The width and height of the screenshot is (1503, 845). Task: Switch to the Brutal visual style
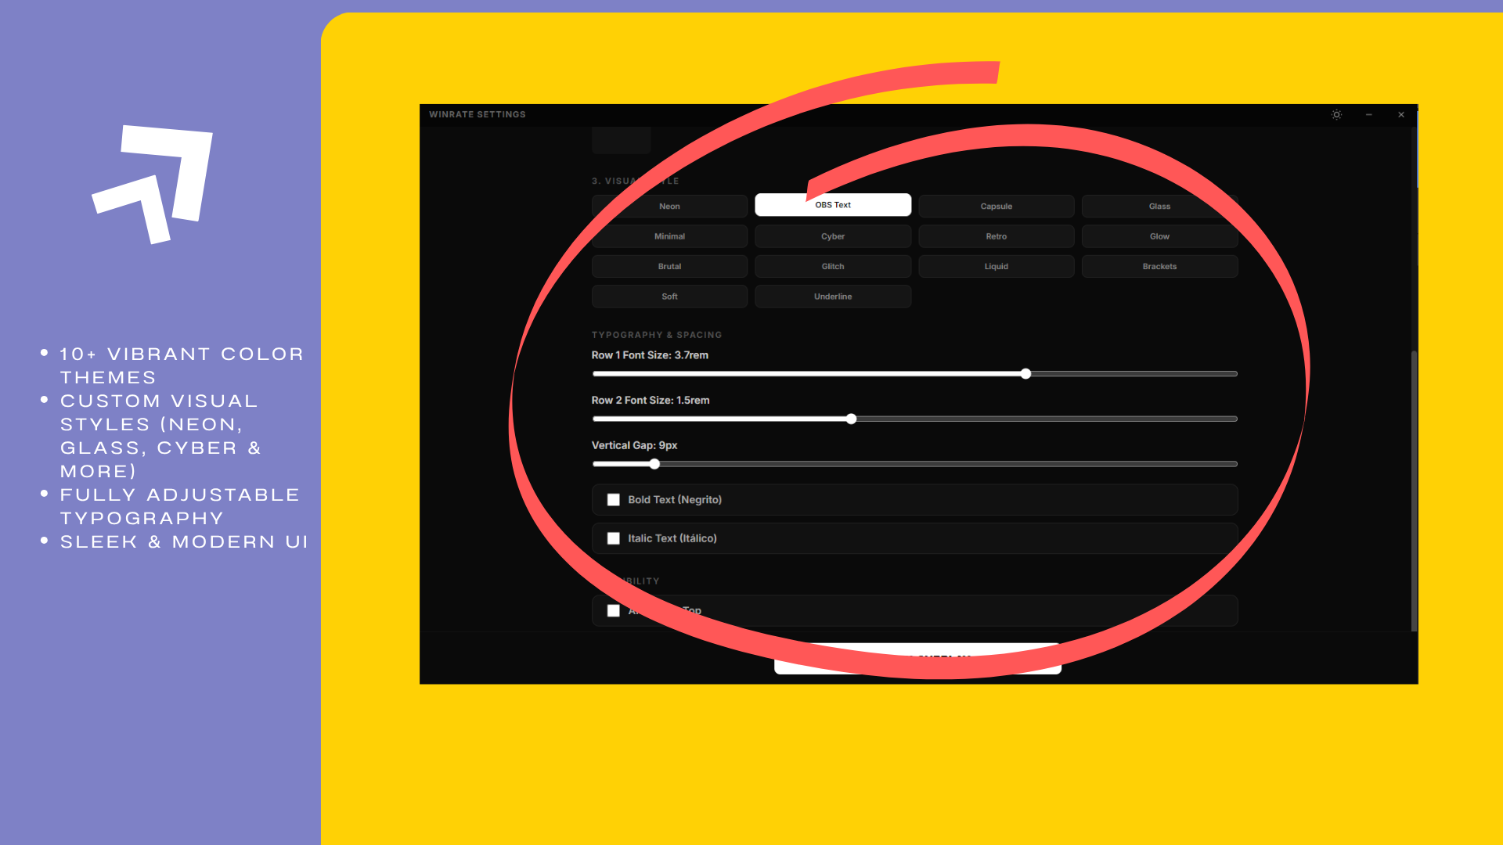click(669, 266)
